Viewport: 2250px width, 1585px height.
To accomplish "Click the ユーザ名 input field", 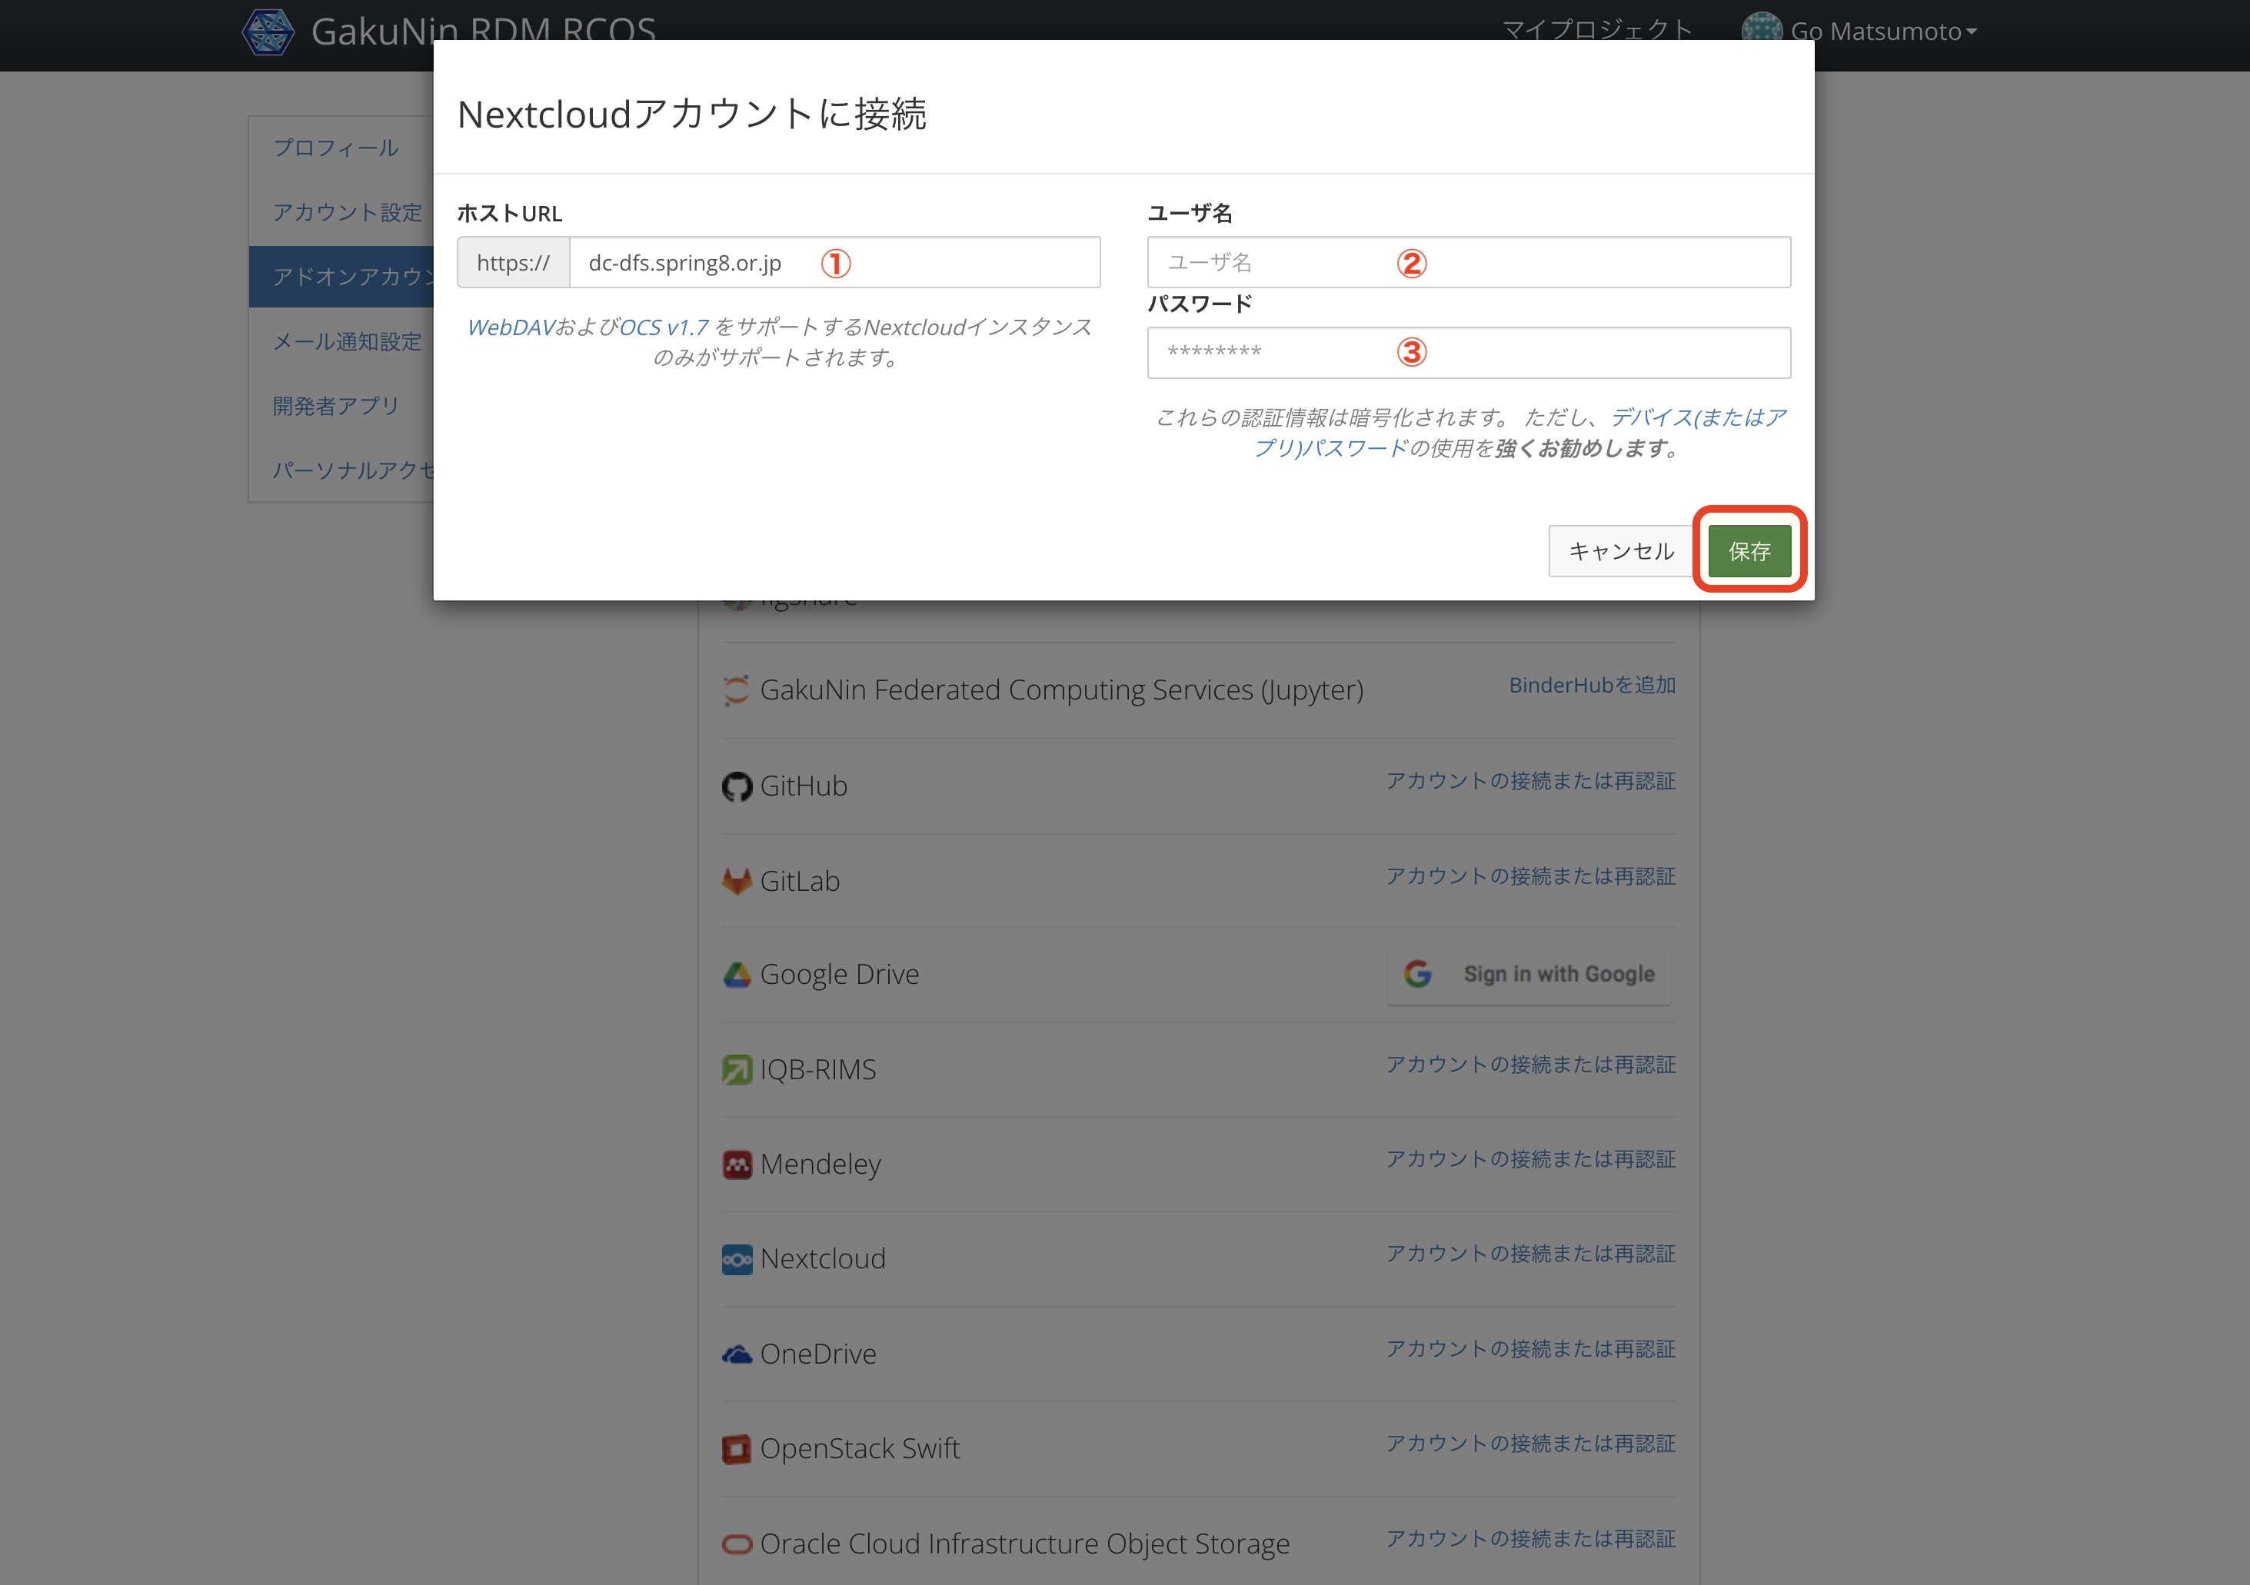I will (1469, 261).
